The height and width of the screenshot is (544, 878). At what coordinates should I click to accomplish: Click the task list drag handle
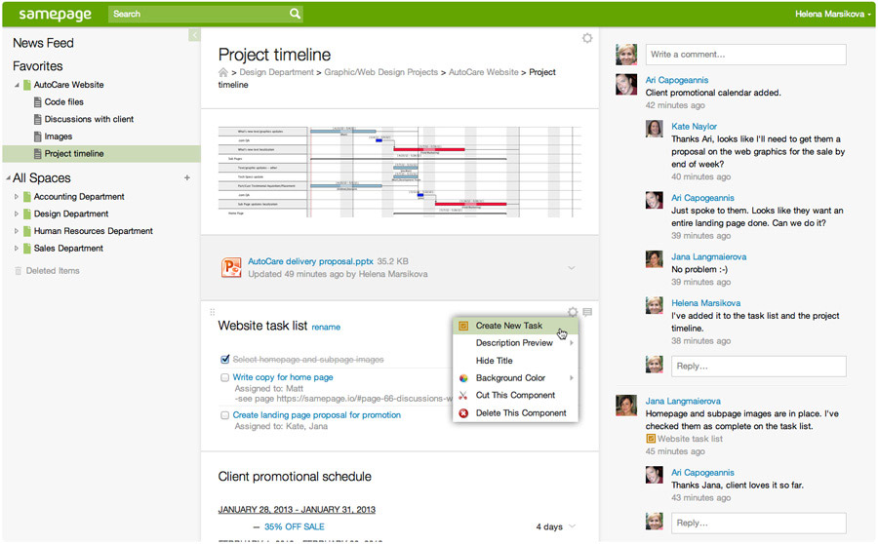click(213, 312)
